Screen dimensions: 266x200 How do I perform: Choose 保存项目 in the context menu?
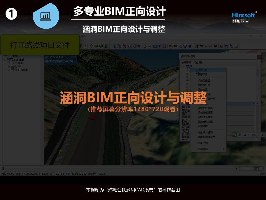pos(203,74)
